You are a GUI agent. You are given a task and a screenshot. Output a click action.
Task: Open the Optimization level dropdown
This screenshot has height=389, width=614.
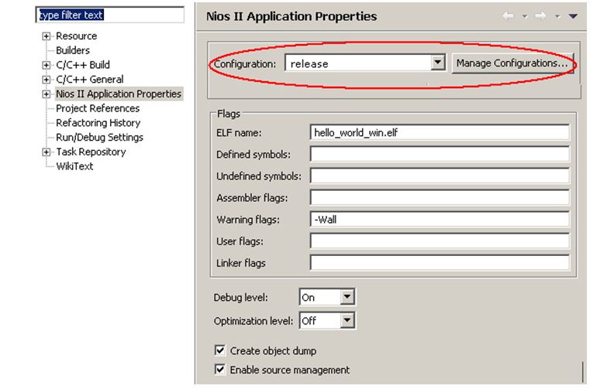347,320
